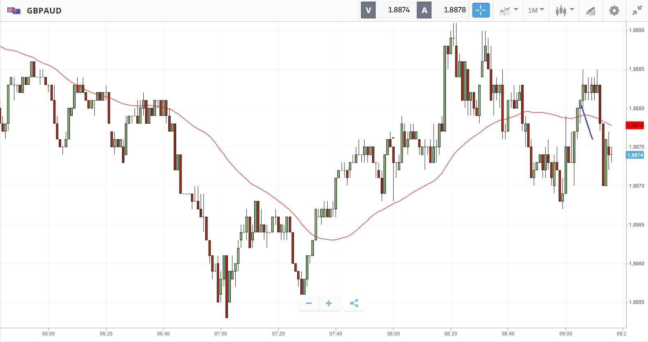Open chart settings gear
The image size is (648, 342).
coord(614,10)
